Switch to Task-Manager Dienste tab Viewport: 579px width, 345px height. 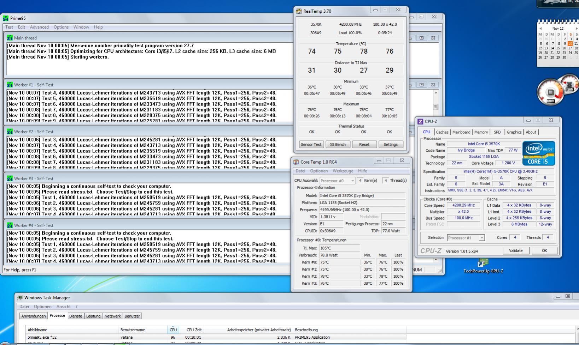(x=76, y=316)
